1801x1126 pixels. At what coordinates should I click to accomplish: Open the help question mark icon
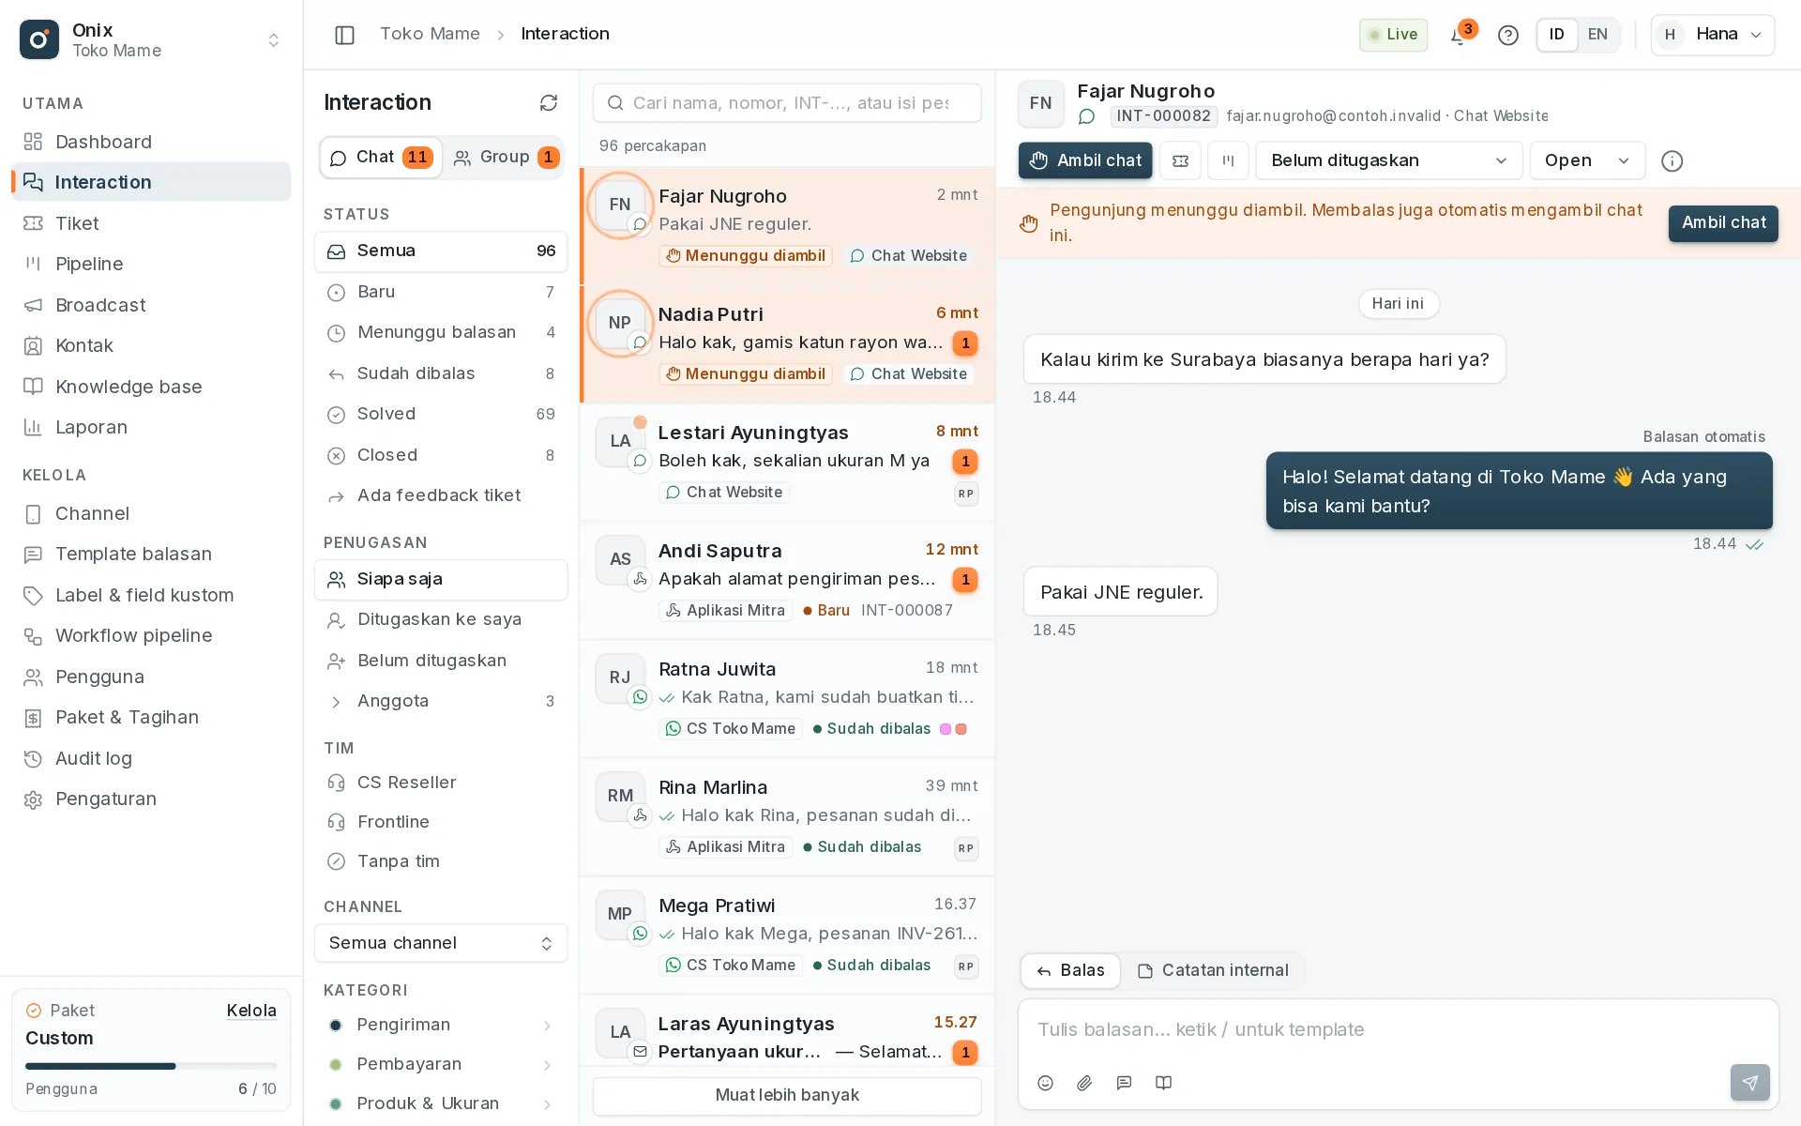pos(1507,35)
